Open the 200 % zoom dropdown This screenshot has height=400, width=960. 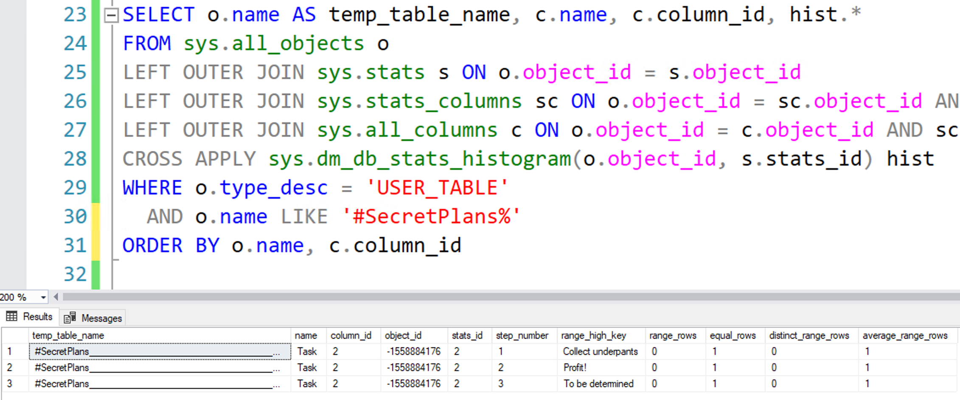click(x=43, y=297)
